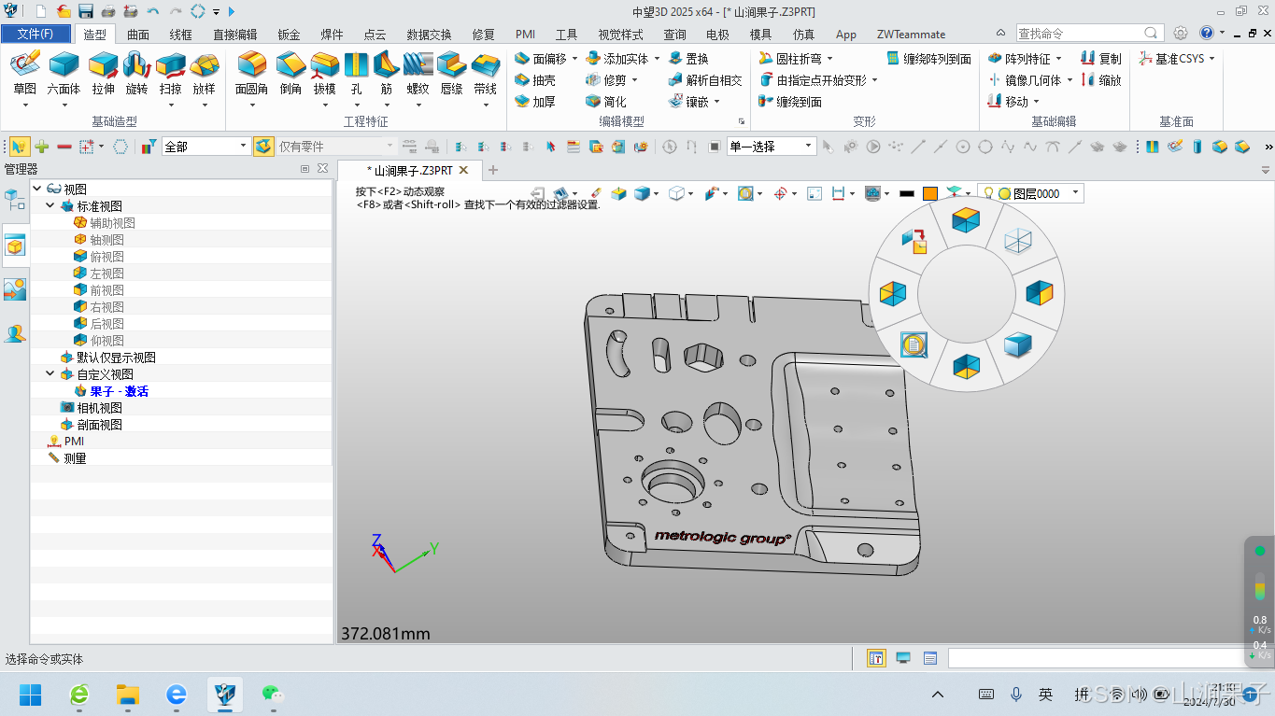
Task: Toggle the highlighted pick-filter arrow button
Action: point(20,147)
